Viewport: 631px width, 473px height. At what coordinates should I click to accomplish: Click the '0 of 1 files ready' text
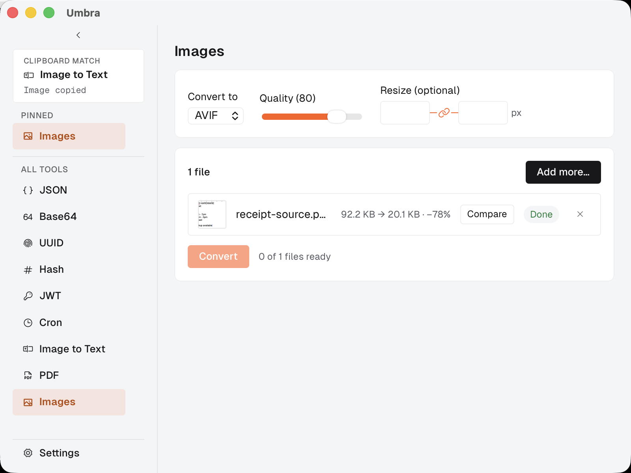coord(295,257)
